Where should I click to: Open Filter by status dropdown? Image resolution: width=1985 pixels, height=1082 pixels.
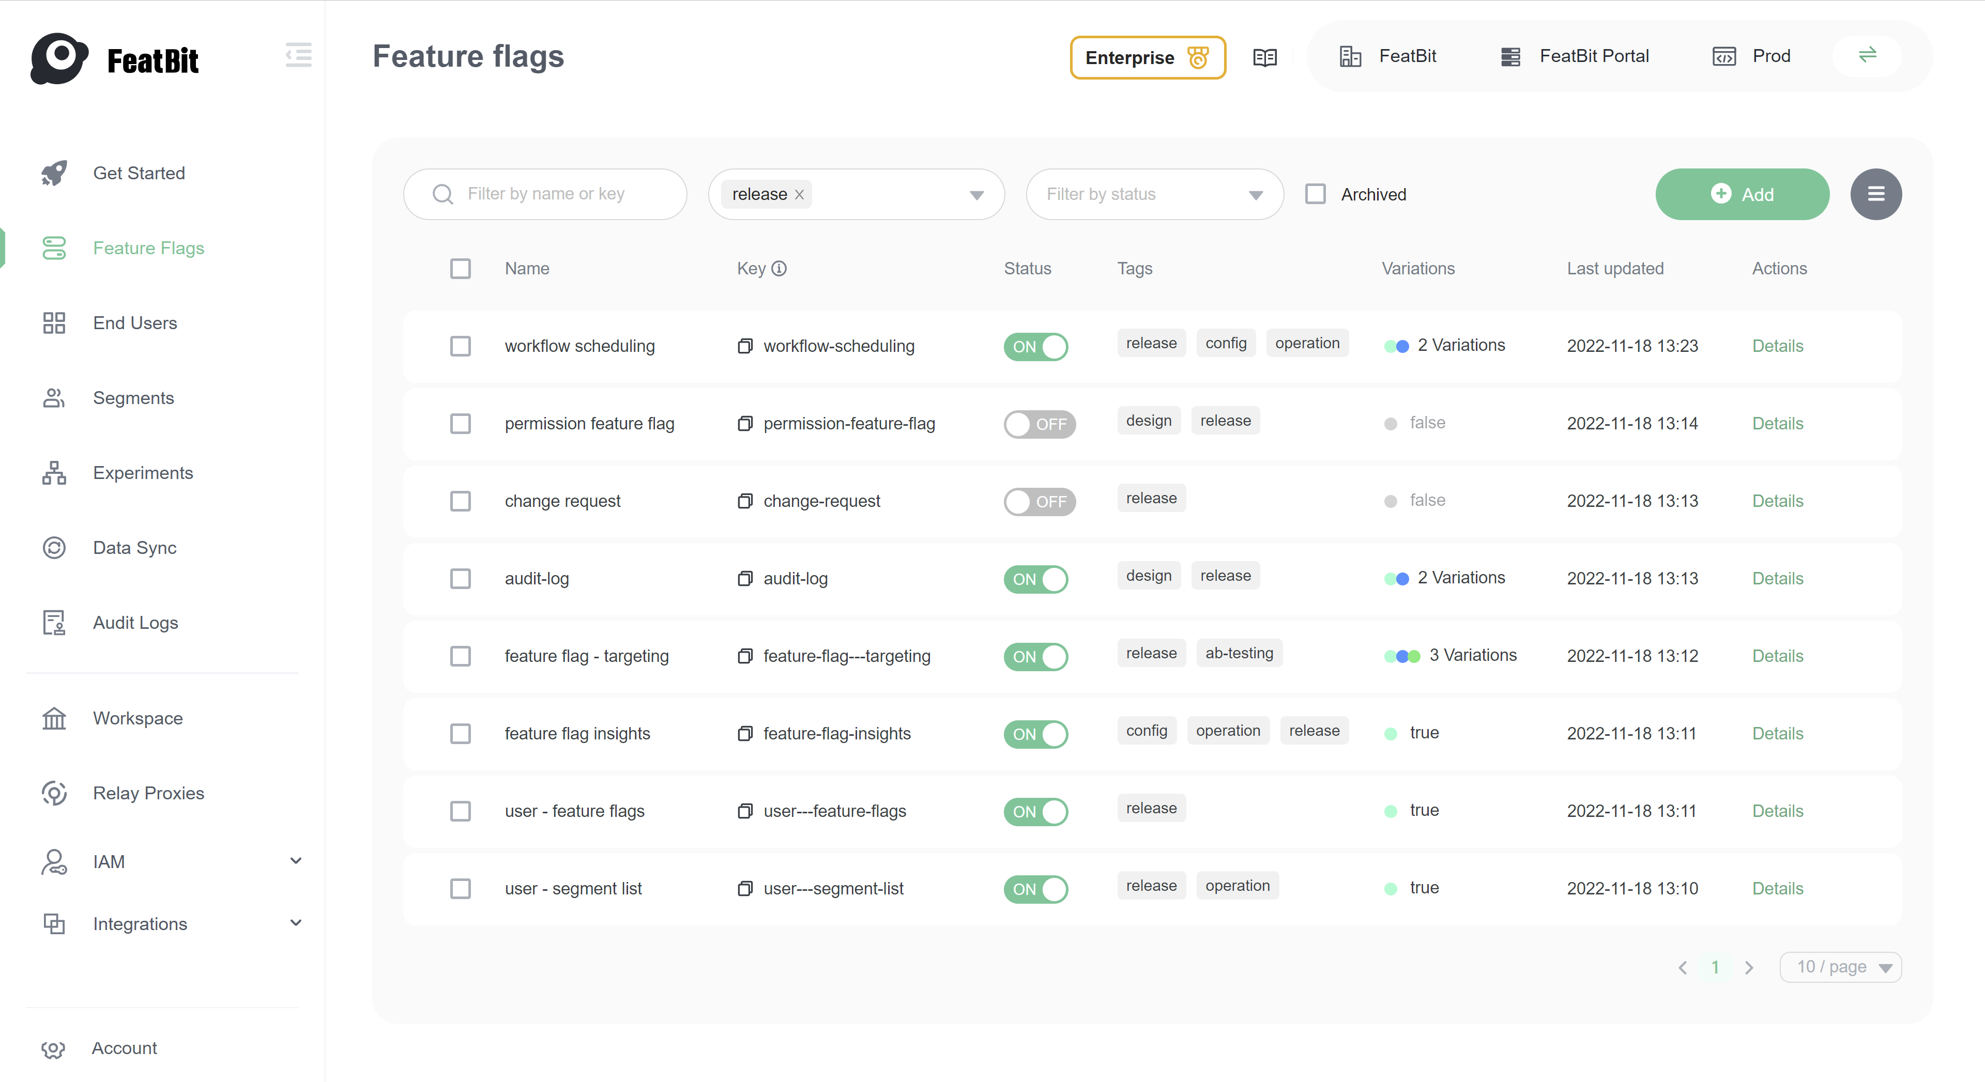point(1154,194)
